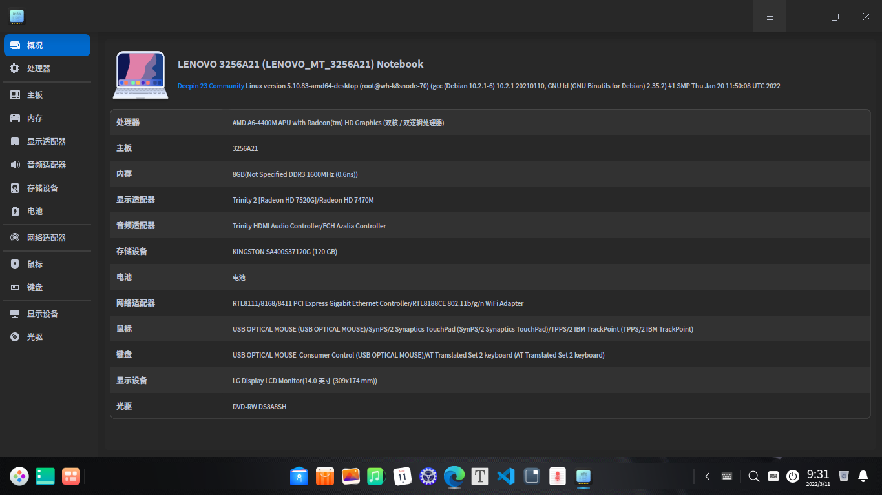The width and height of the screenshot is (882, 495).
Task: Open the Typora T icon in dock
Action: (x=479, y=476)
